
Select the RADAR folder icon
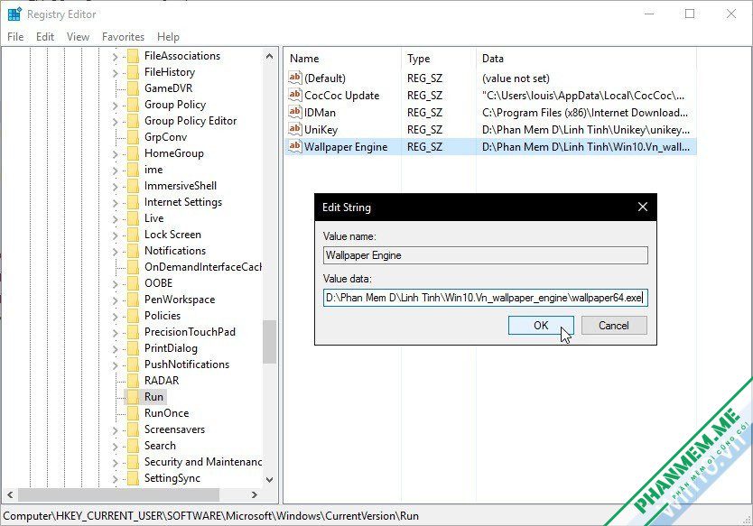point(133,381)
